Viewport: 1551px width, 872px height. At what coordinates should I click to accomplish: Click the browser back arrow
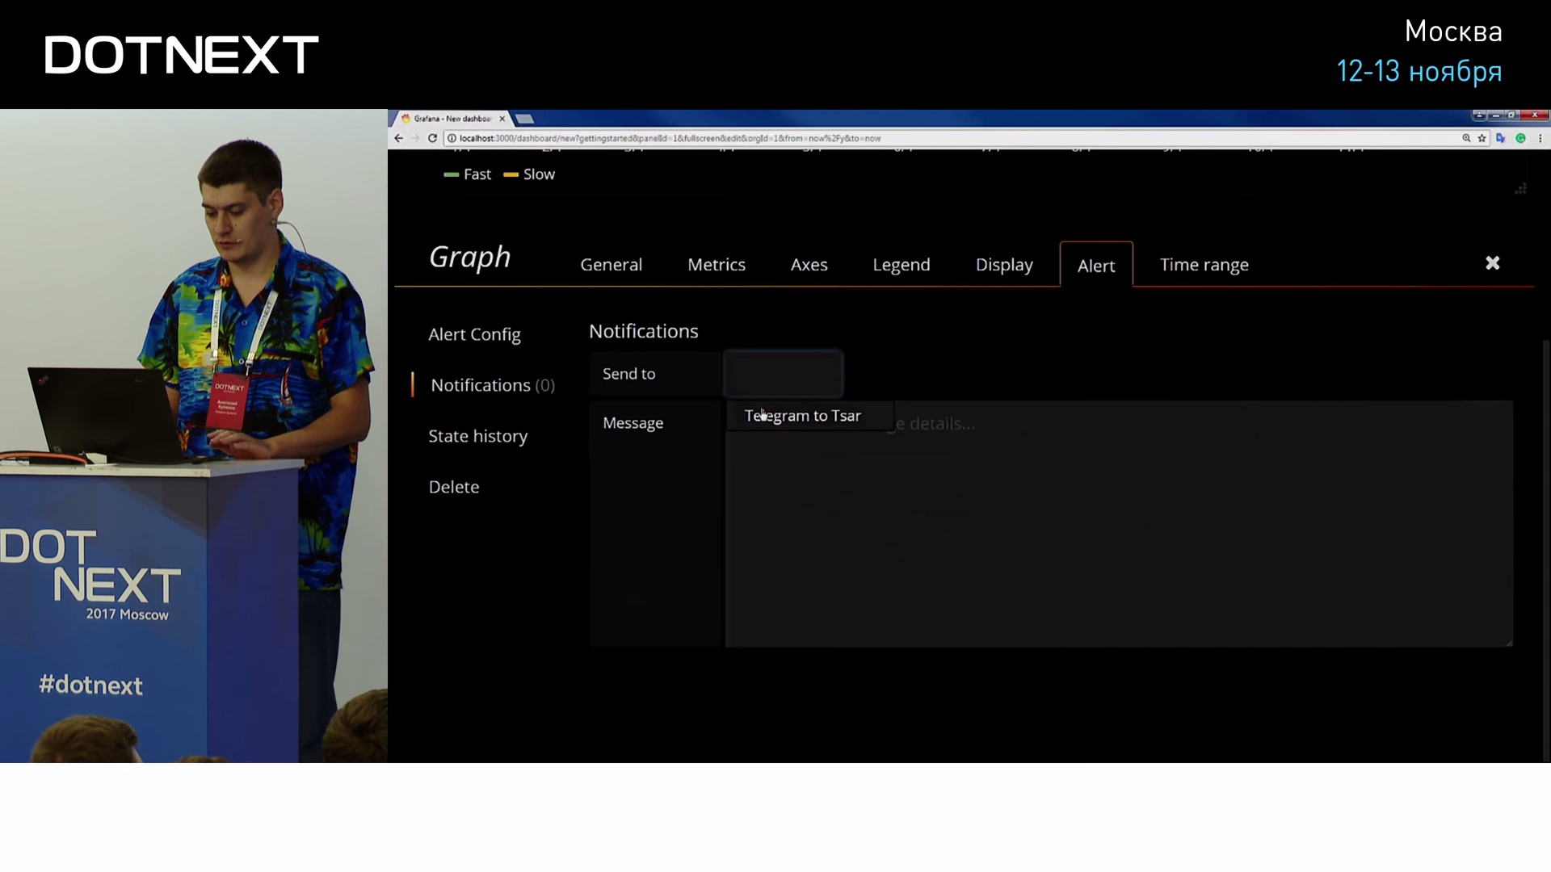[398, 138]
